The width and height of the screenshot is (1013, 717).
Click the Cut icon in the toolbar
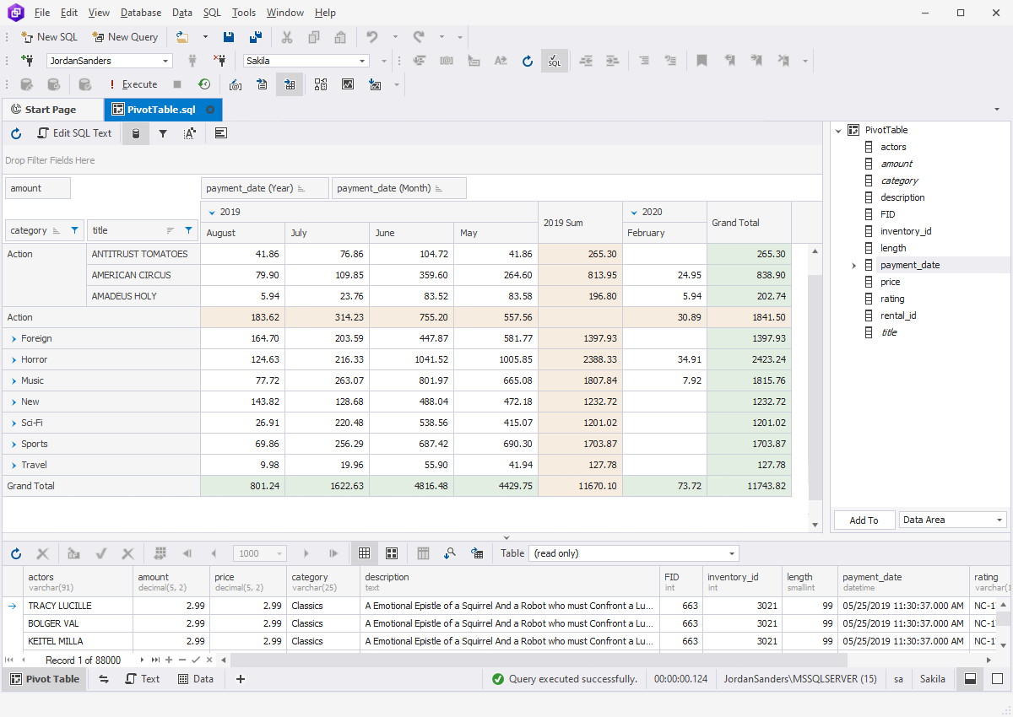pyautogui.click(x=286, y=36)
